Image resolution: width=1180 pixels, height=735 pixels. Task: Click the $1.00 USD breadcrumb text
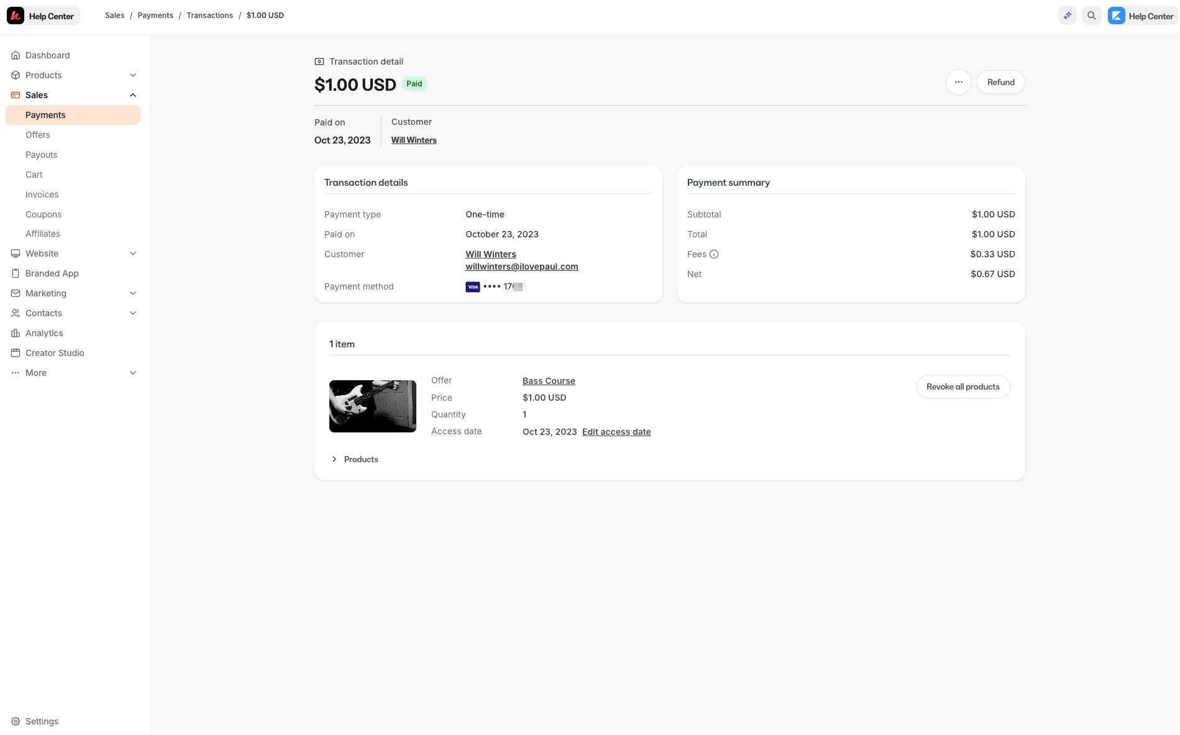265,16
